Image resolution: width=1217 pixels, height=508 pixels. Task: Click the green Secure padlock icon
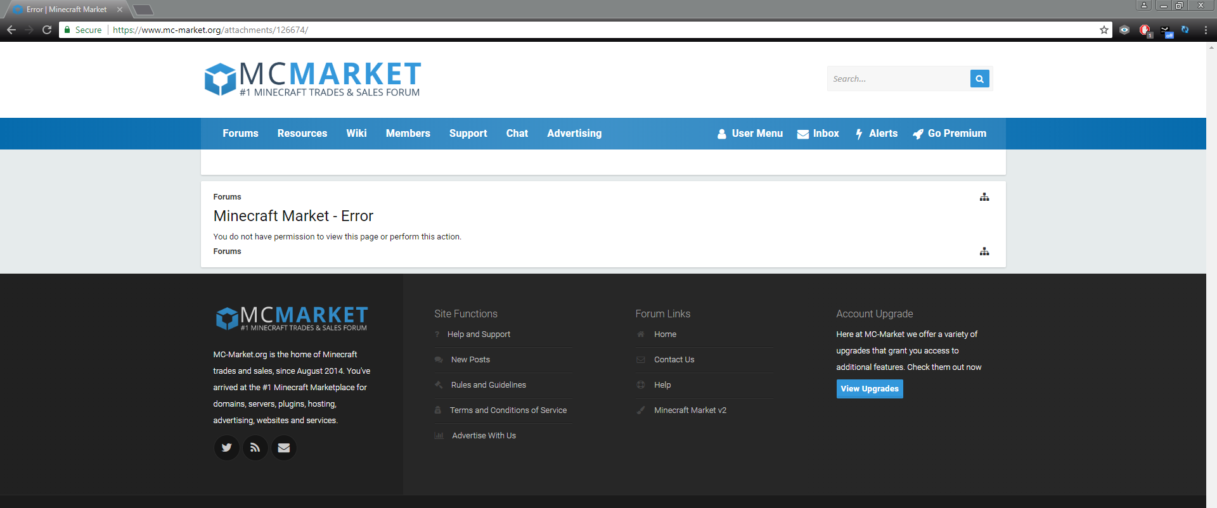(x=67, y=30)
